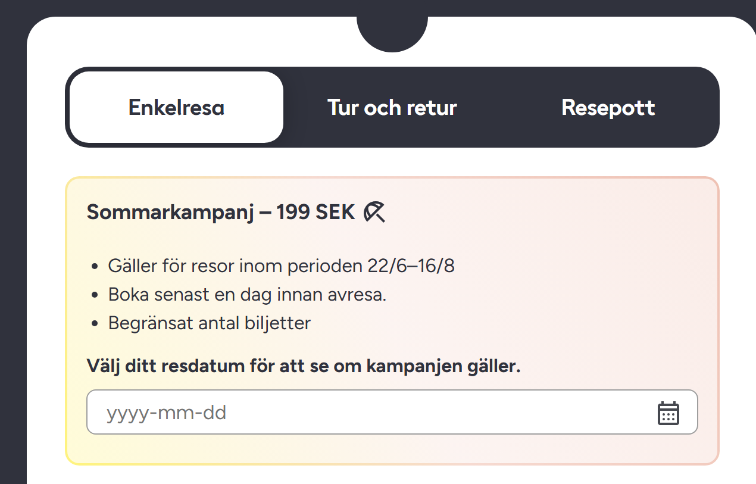
Task: Click the Begränsat antal biljetter bullet
Action: coord(210,323)
